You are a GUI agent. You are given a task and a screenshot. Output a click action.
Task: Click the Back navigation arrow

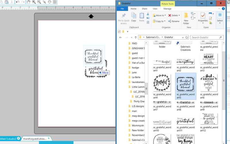pos(120,37)
